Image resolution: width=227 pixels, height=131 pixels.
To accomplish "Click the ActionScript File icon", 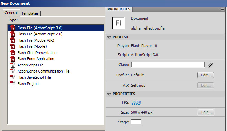I will point(12,65).
